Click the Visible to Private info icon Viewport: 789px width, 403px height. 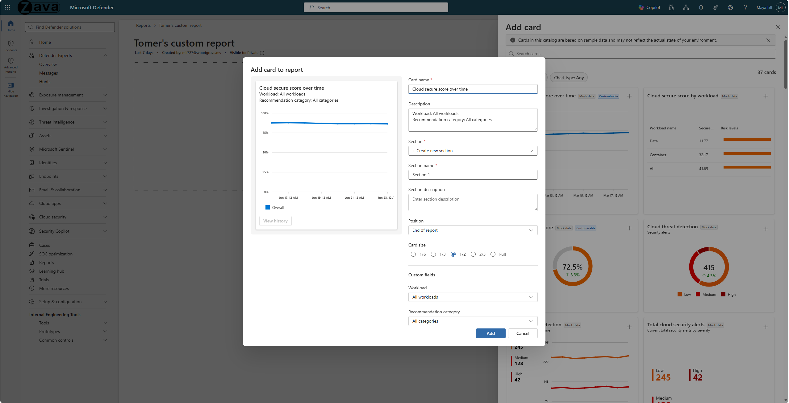pos(262,53)
